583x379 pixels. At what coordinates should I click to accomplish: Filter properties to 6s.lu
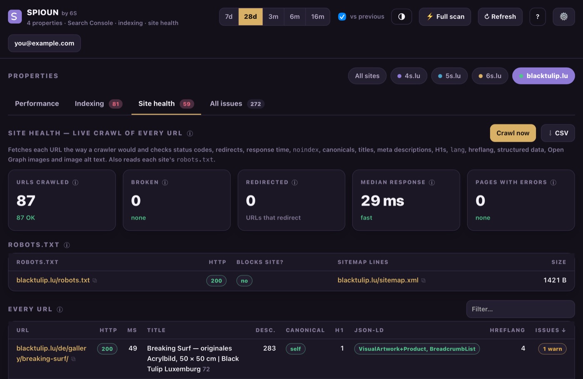(x=490, y=76)
